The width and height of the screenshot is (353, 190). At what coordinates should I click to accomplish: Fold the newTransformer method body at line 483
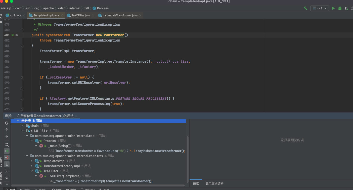pos(22,46)
